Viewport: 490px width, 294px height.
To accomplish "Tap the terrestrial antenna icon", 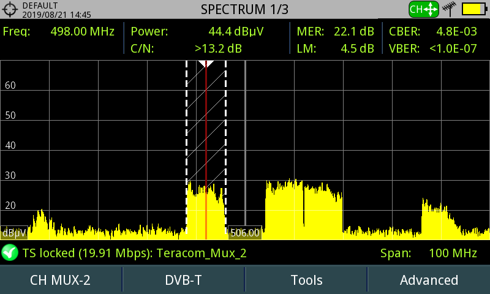I will pyautogui.click(x=450, y=9).
